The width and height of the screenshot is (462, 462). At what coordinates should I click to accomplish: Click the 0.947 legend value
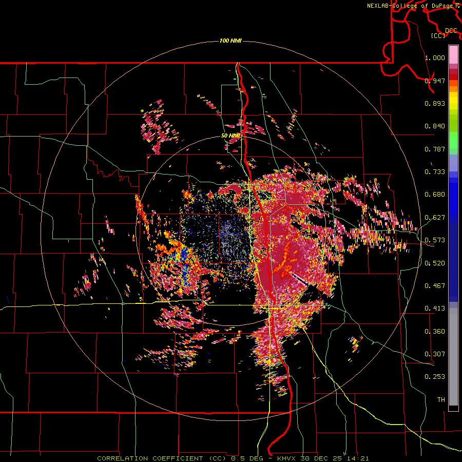tap(435, 81)
